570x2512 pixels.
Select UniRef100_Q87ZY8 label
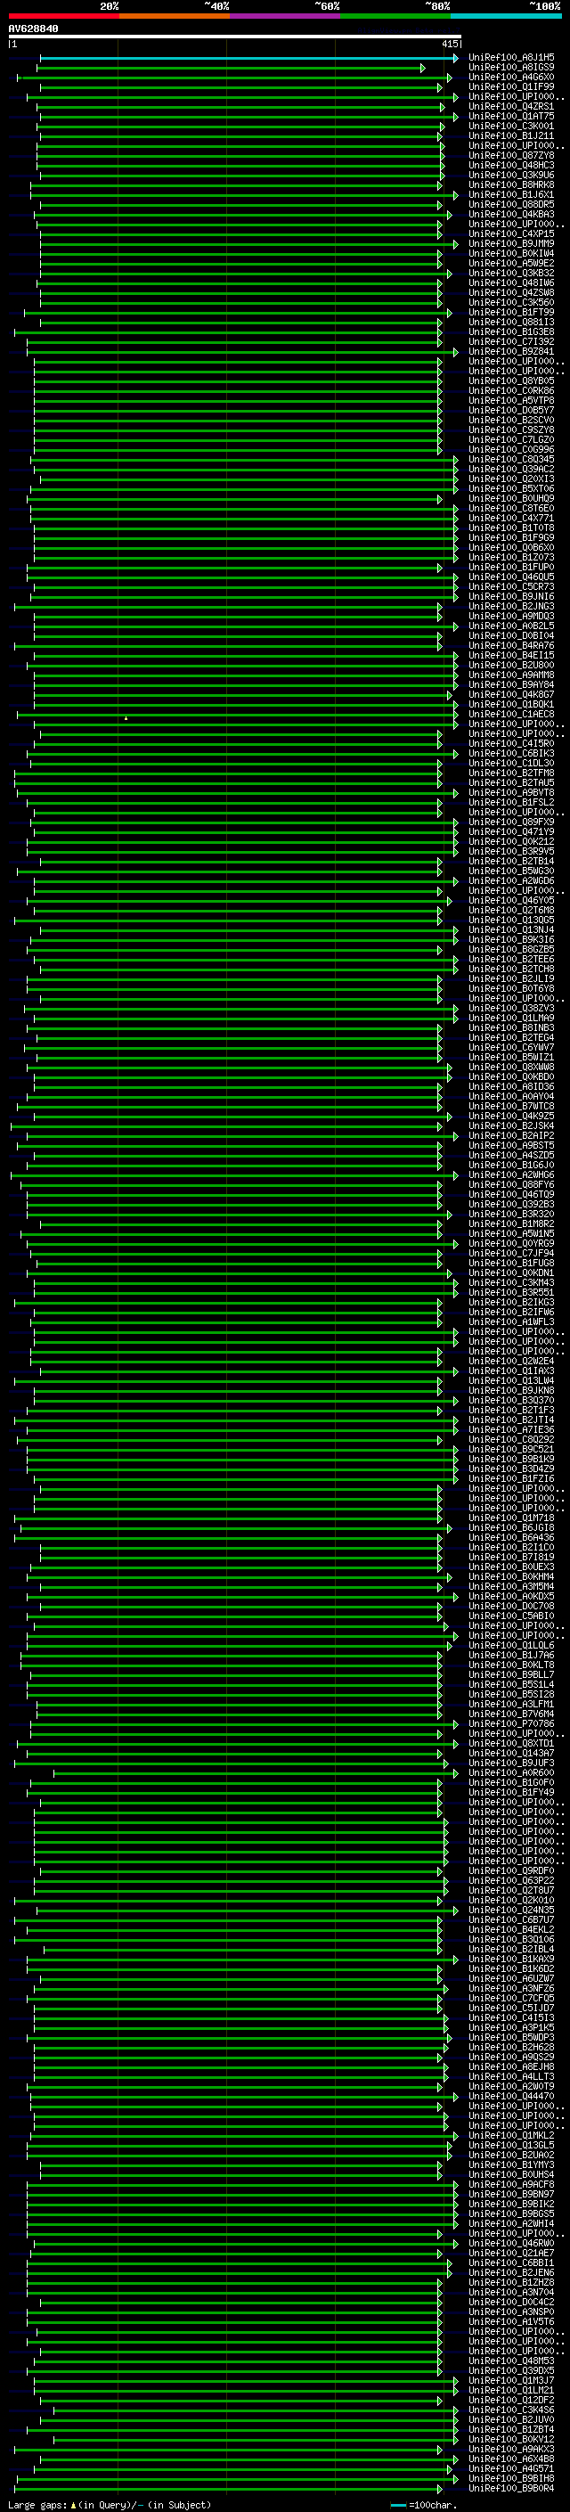[511, 155]
